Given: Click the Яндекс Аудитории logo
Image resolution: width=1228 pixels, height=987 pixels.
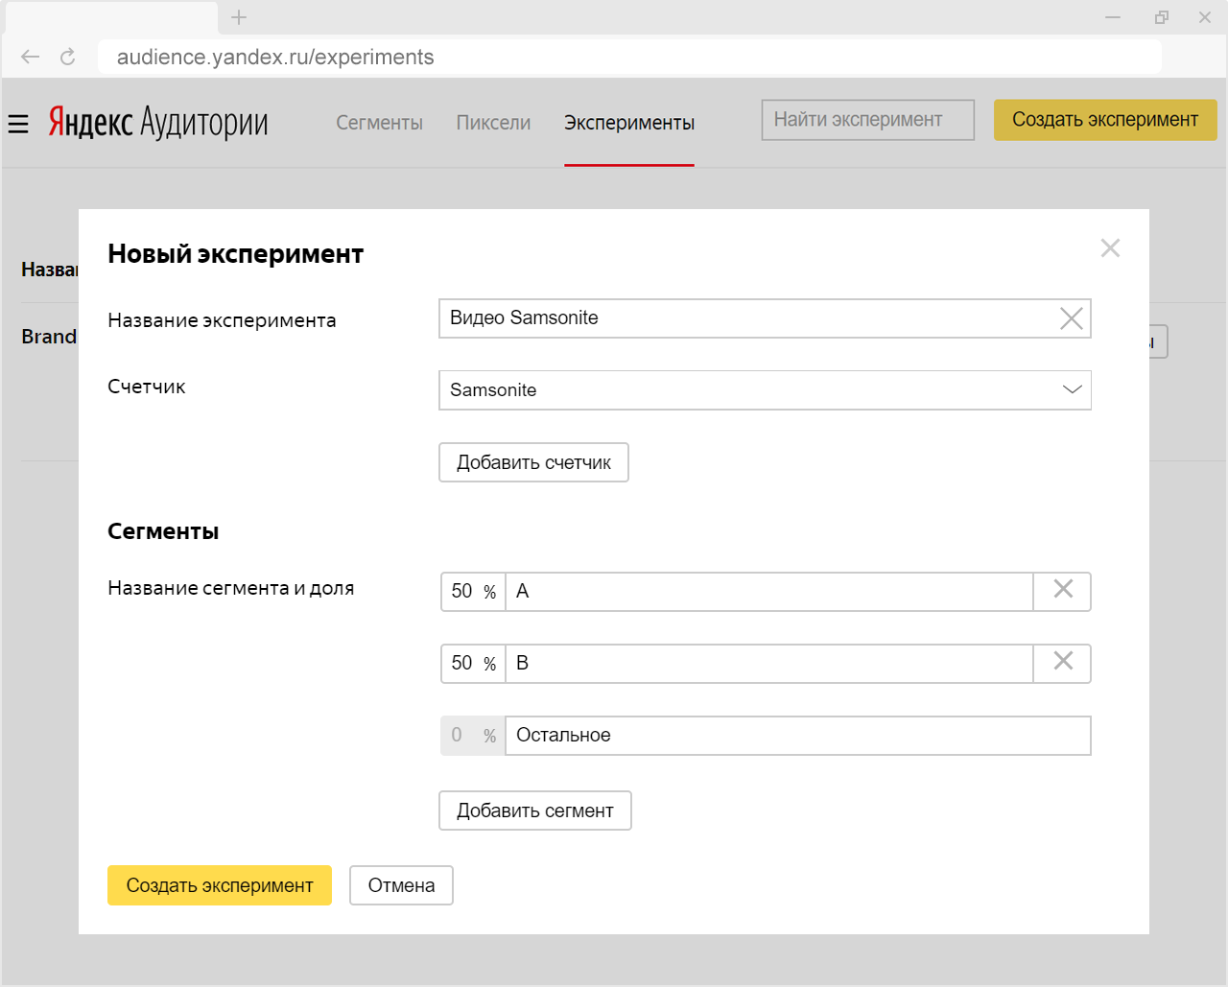Looking at the screenshot, I should click(158, 123).
